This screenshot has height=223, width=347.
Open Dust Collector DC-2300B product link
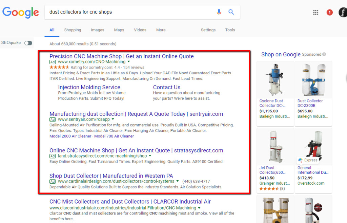(310, 103)
